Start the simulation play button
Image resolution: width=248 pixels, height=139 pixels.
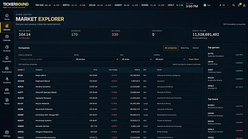tap(221, 5)
